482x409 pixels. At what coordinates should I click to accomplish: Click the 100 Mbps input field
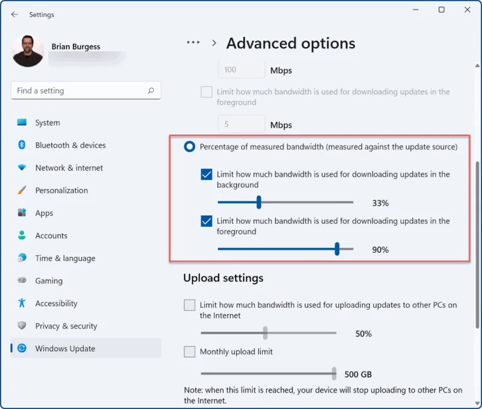point(242,69)
